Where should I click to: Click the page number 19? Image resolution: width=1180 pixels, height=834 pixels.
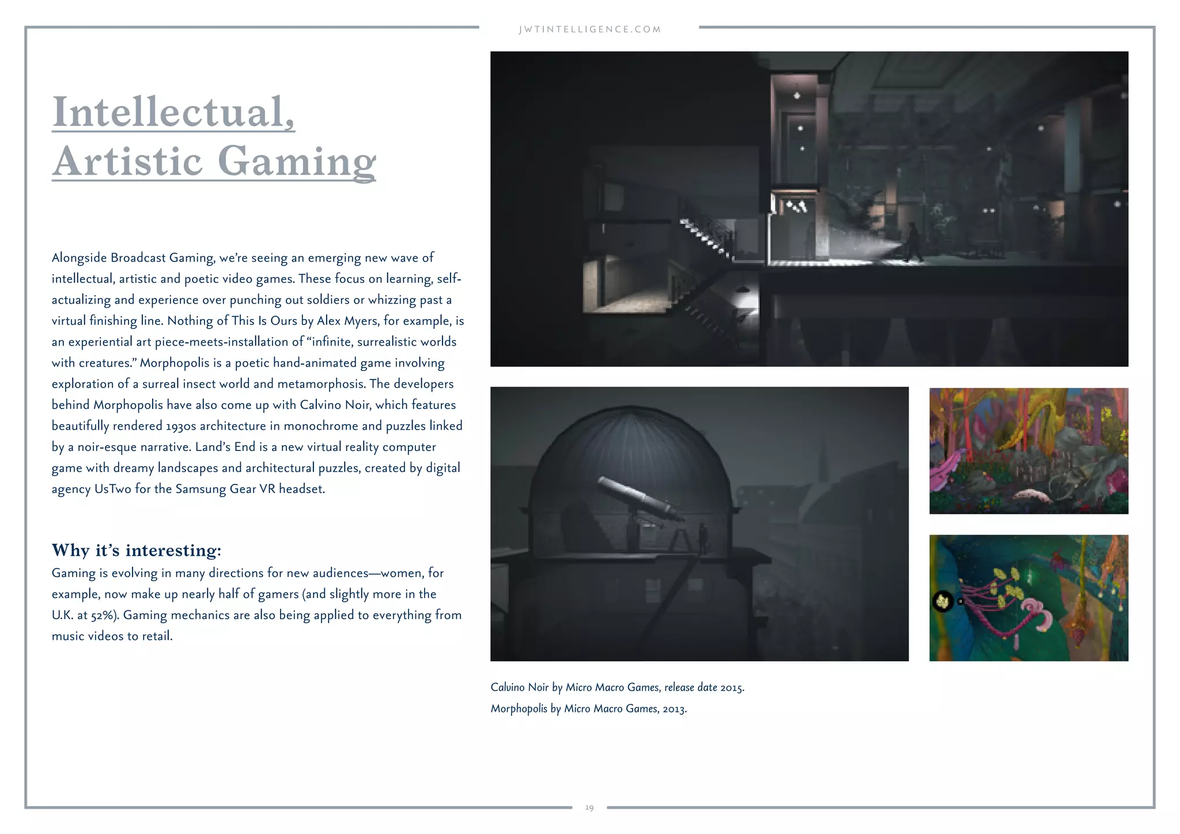[x=589, y=808]
